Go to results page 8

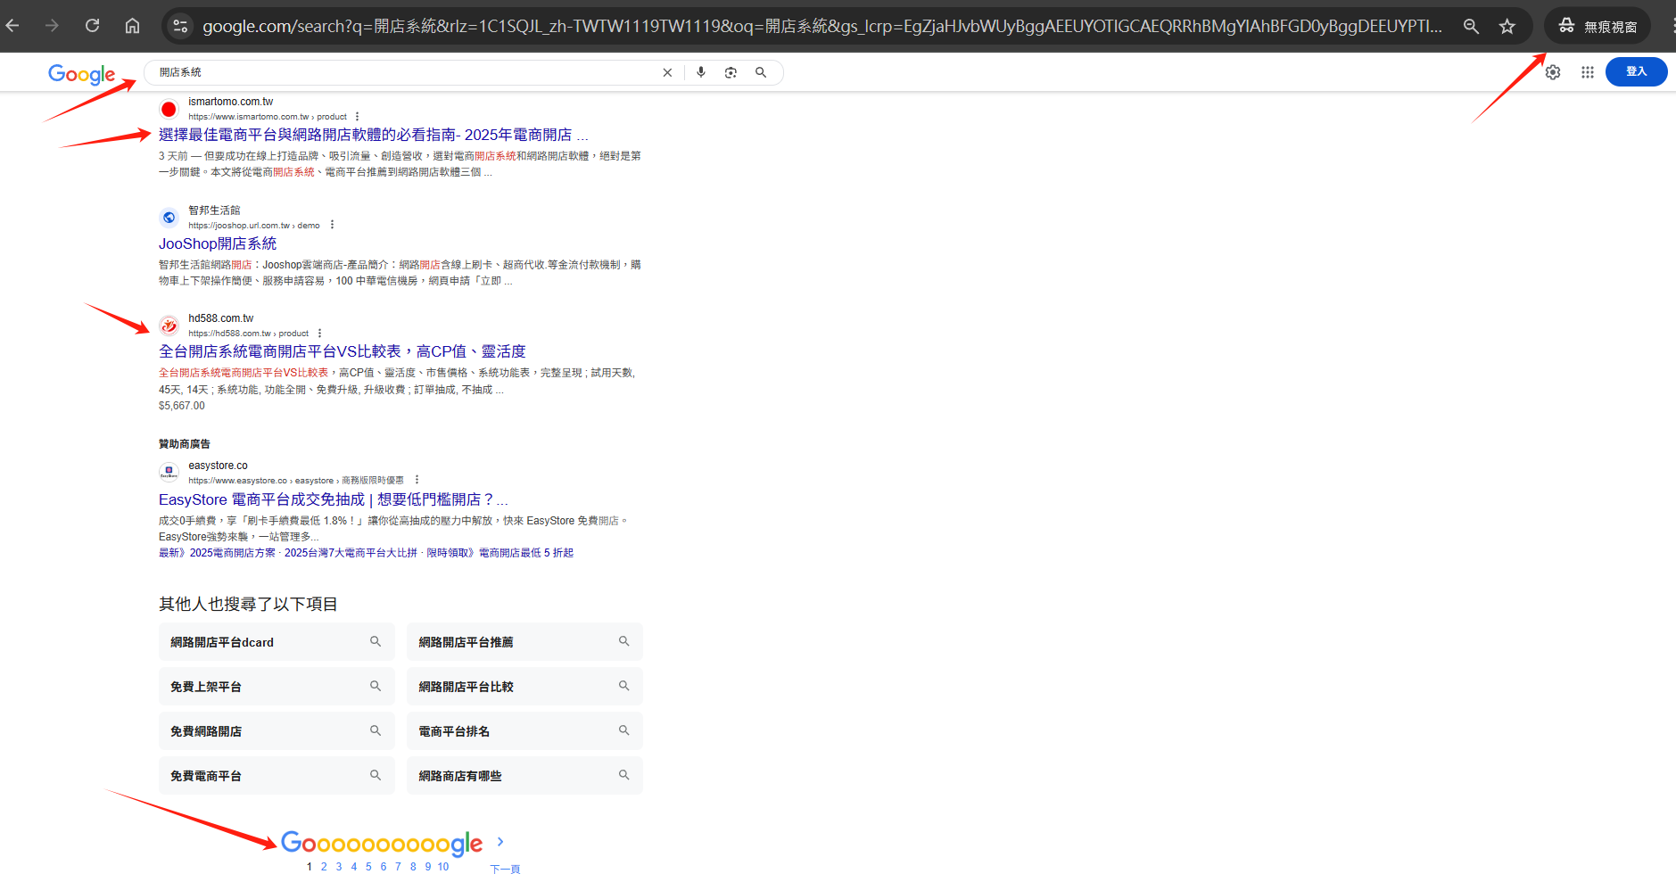click(x=413, y=867)
